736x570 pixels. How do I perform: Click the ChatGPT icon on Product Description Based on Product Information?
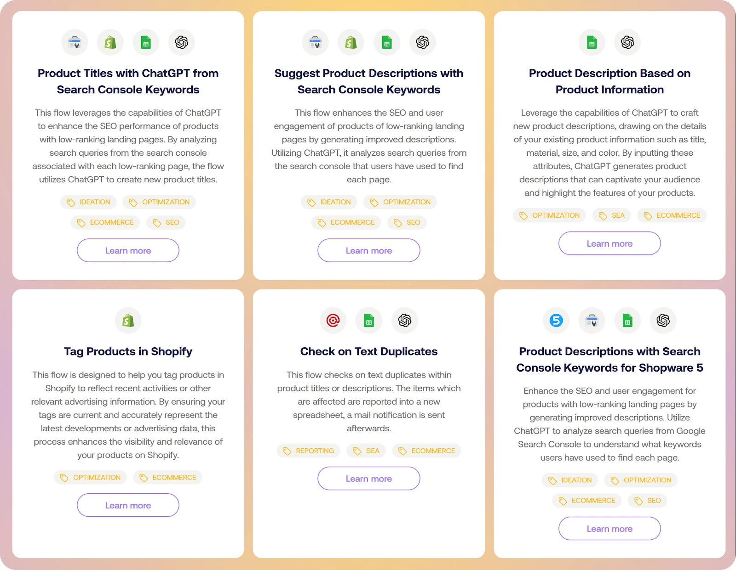tap(627, 42)
